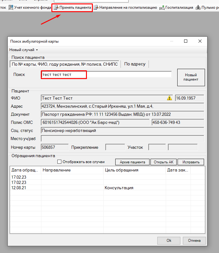Click the Госпитализация bed icon
219x253 pixels.
pyautogui.click(x=162, y=7)
